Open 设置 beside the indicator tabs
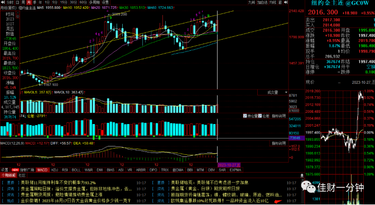Viewport: 375px width, 205px height. pos(5,170)
